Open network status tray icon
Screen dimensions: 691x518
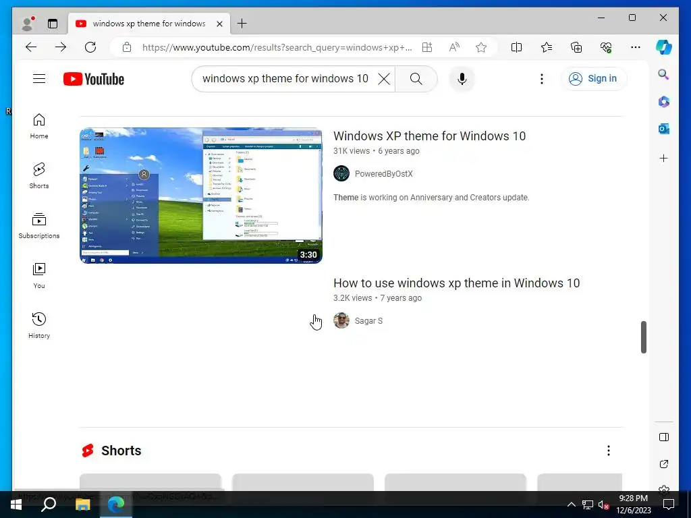588,505
